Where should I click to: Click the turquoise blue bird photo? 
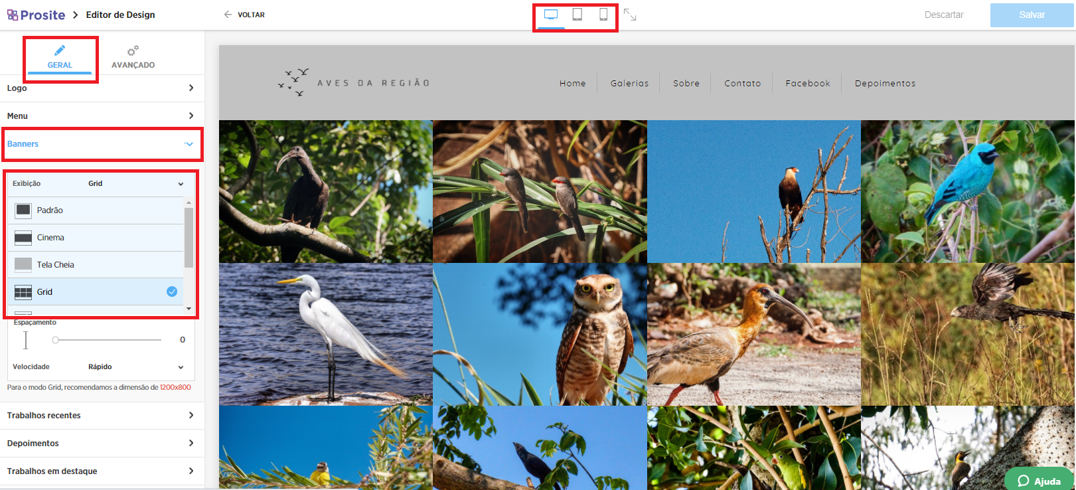(968, 191)
